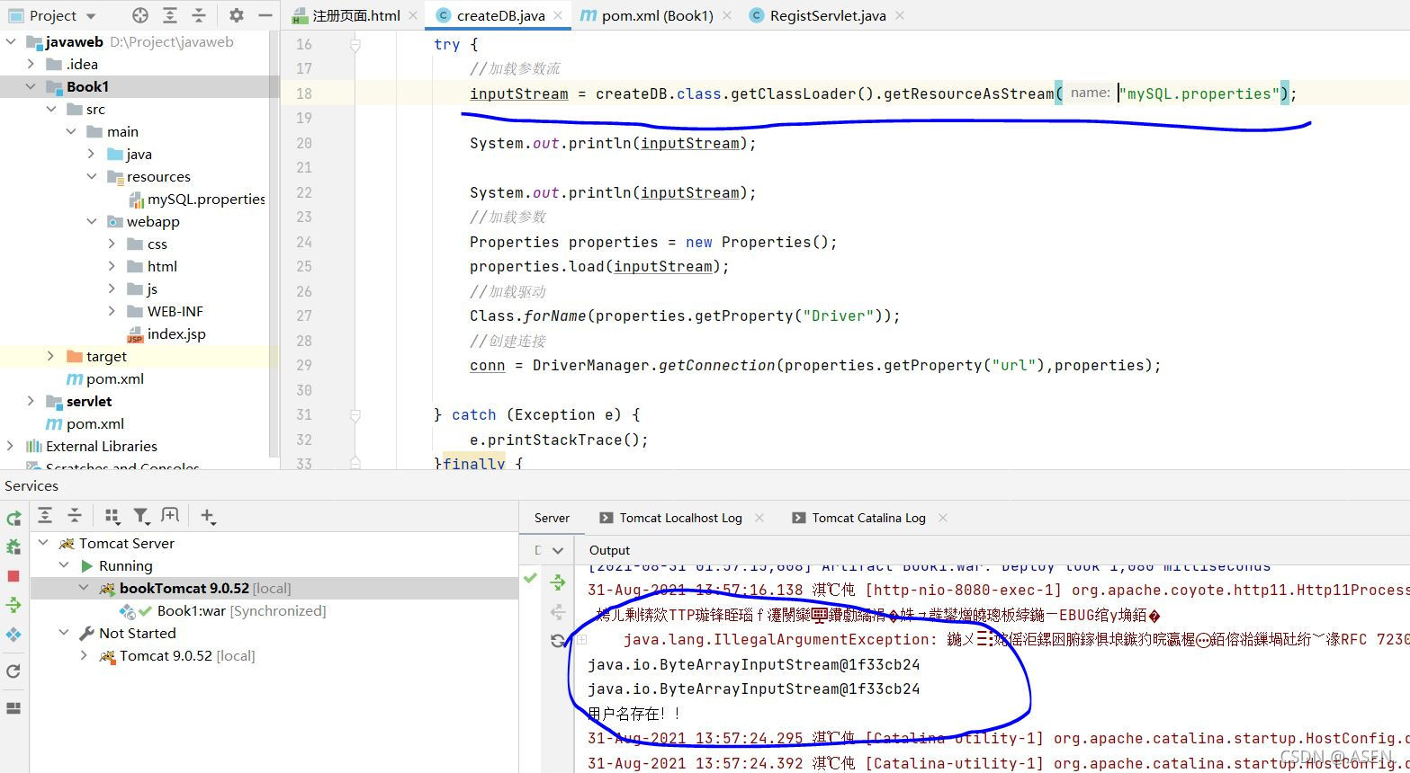Expand the servlet module
The height and width of the screenshot is (773, 1410).
(31, 401)
